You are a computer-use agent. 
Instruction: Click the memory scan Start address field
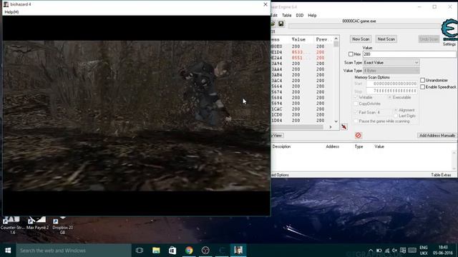pos(391,84)
